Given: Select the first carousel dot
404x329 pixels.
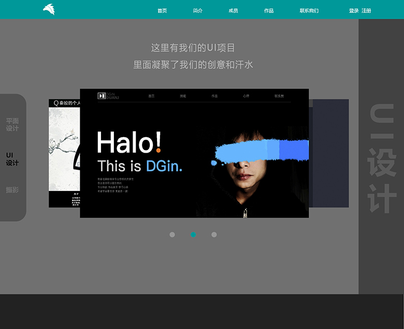Looking at the screenshot, I should (x=172, y=235).
